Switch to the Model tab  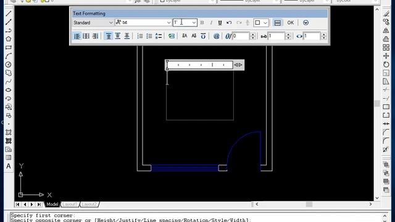coord(52,204)
